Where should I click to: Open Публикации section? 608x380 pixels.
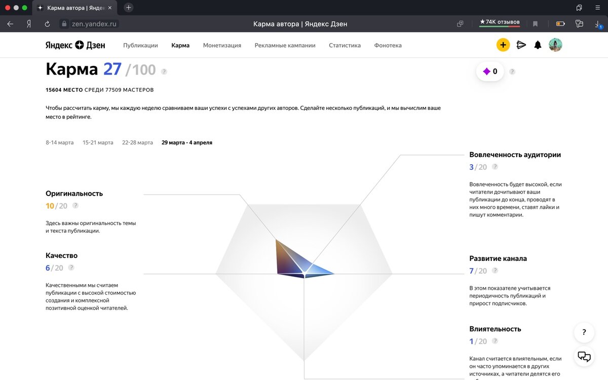click(140, 45)
